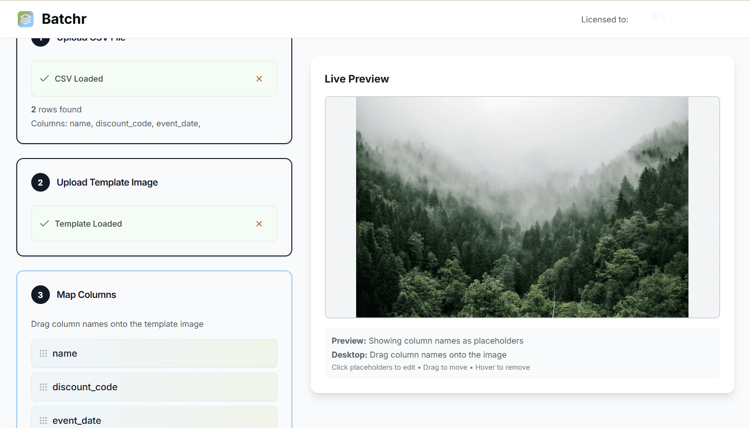Image resolution: width=750 pixels, height=428 pixels.
Task: Click the step 1 number badge
Action: click(41, 39)
